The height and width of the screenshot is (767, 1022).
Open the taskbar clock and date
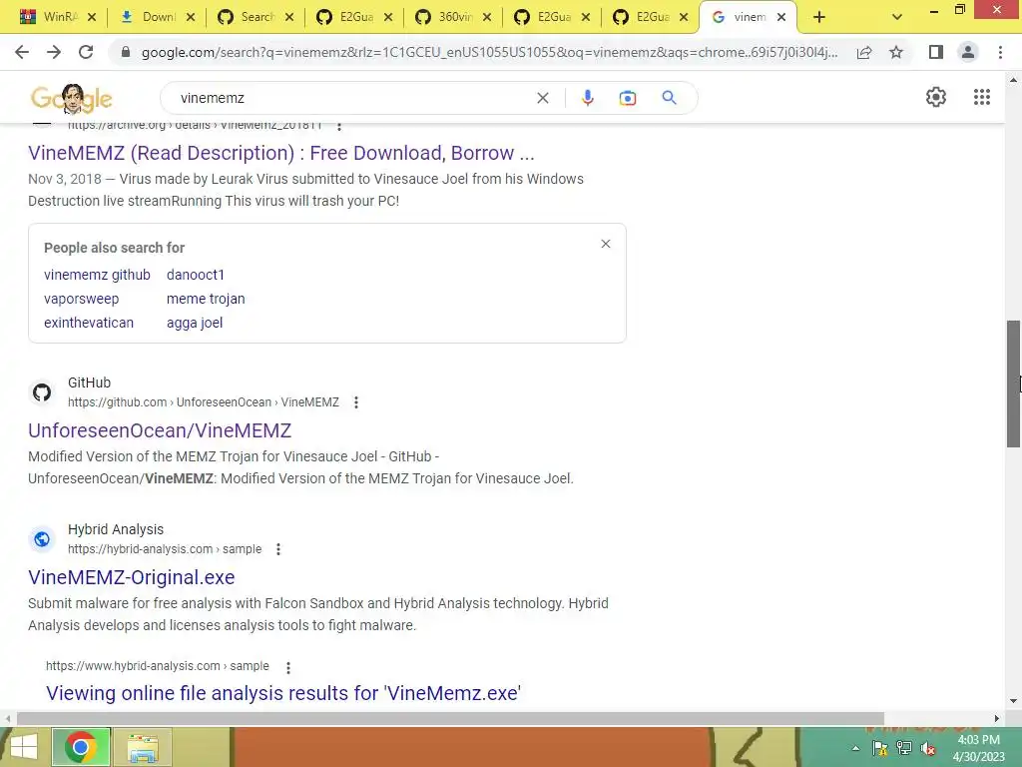978,748
